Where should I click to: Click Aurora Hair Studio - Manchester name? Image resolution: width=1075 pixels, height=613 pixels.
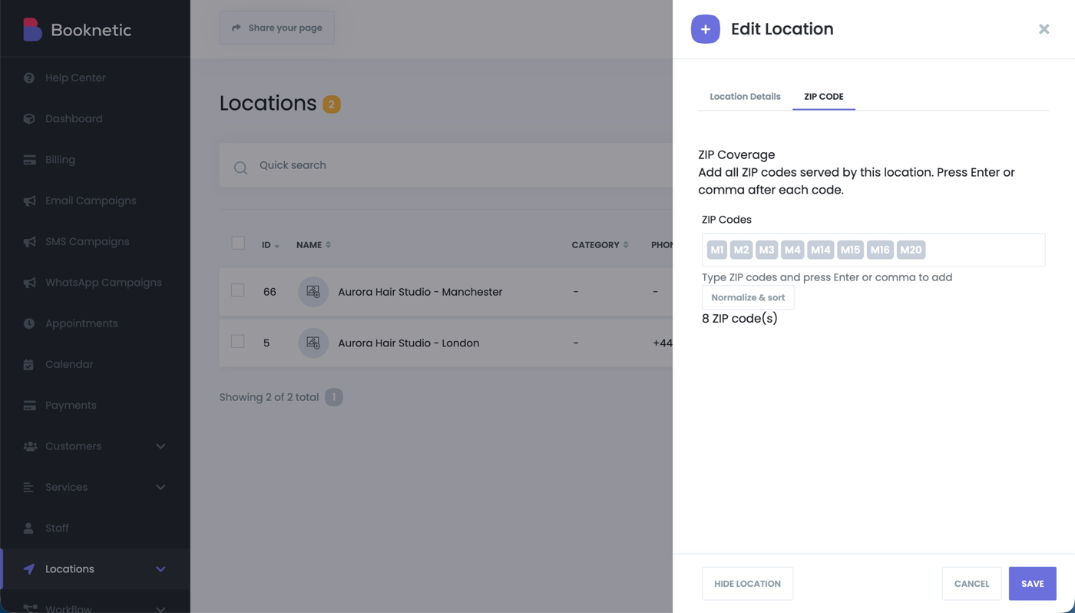tap(420, 292)
